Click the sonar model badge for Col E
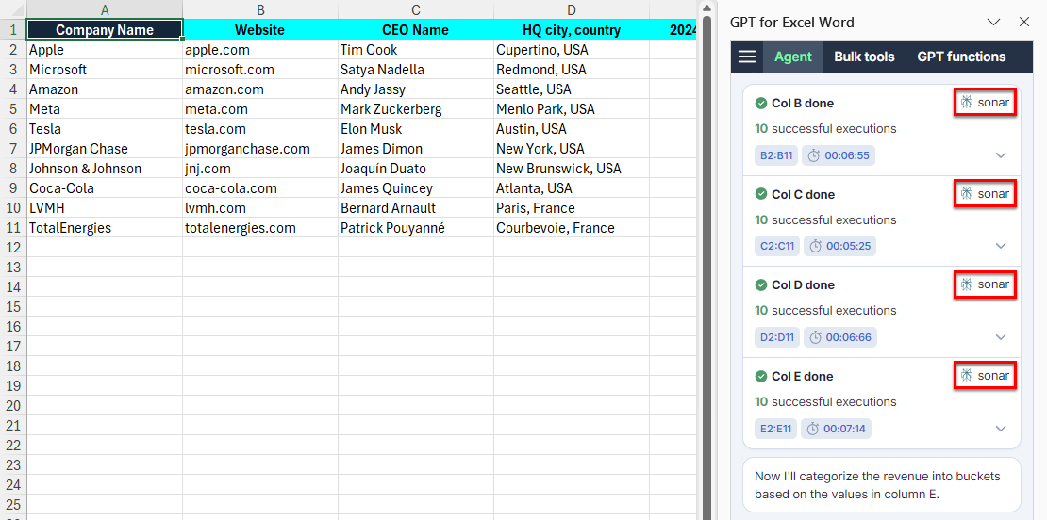 click(985, 376)
